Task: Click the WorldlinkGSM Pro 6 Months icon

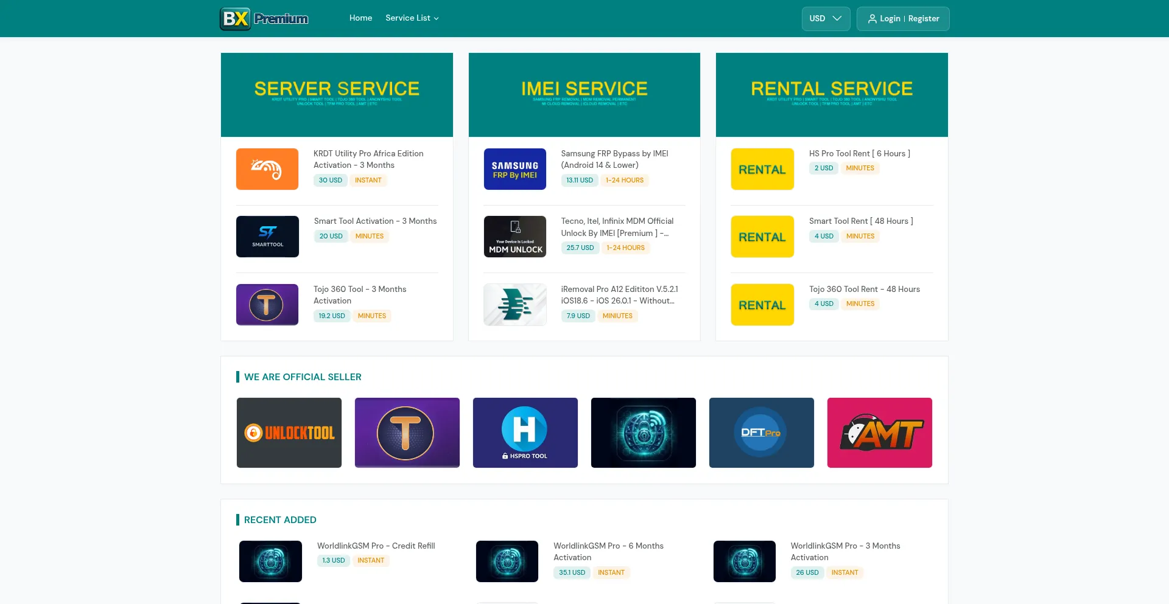Action: 507,561
